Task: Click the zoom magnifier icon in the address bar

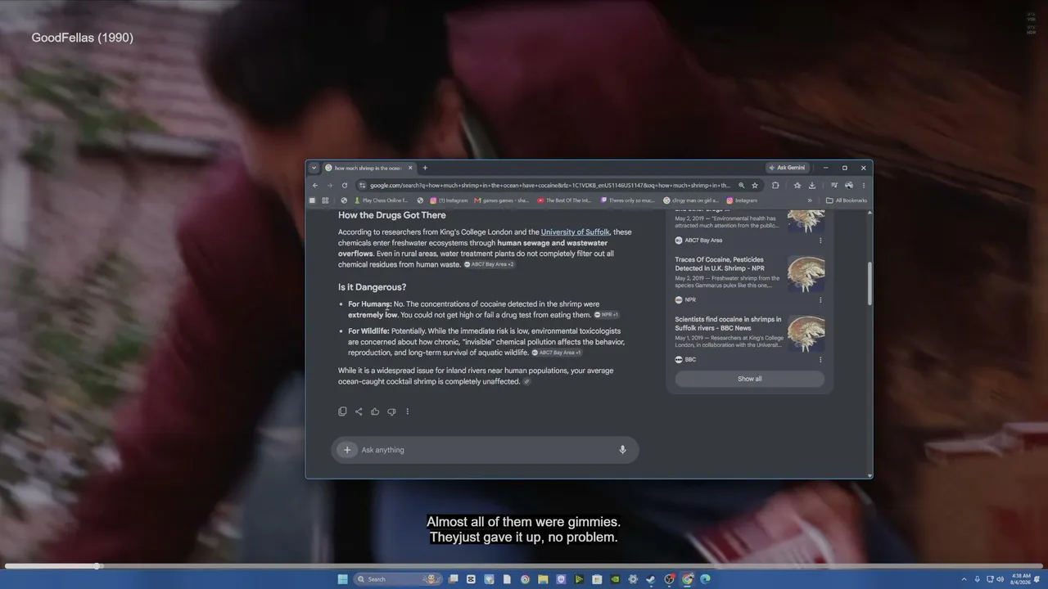Action: pyautogui.click(x=741, y=186)
